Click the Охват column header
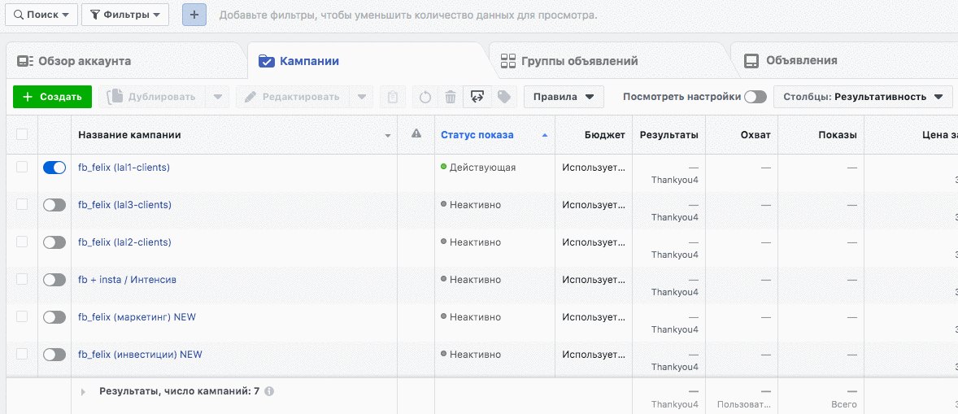958x414 pixels. point(756,135)
